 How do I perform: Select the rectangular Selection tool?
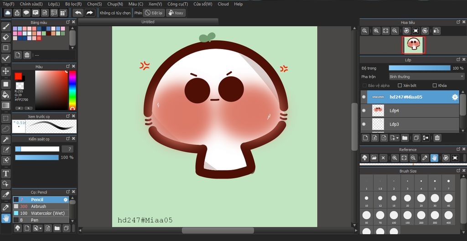tap(6, 118)
